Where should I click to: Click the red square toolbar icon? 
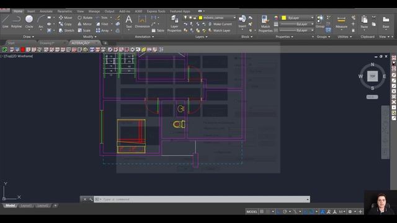pos(23,50)
